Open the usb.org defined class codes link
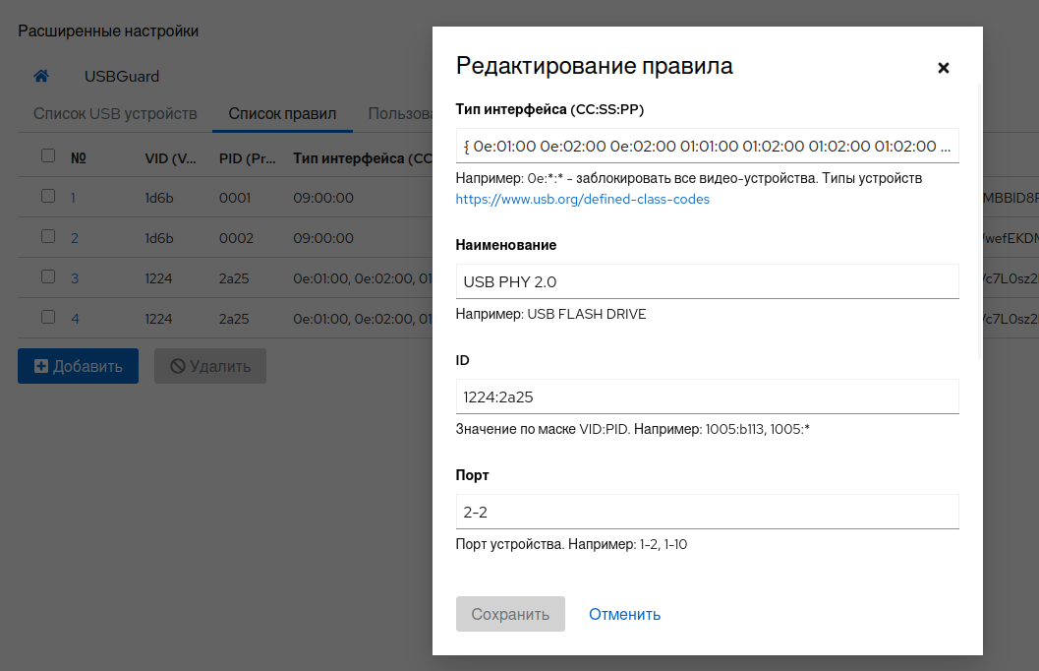 [582, 199]
